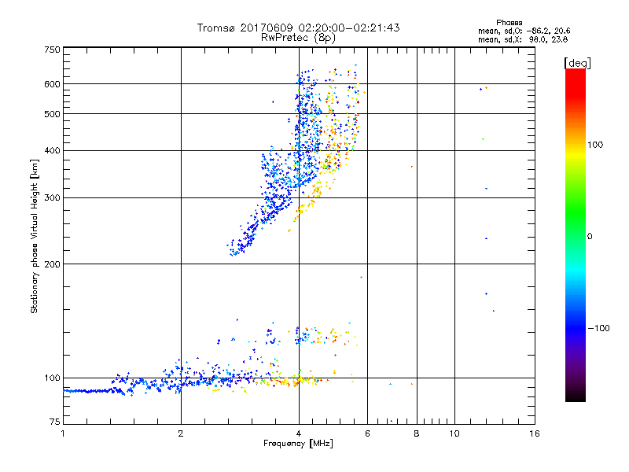Select the Stationary phase Virtual Height axis label
Viewport: 629px width, 472px height.
[x=35, y=236]
